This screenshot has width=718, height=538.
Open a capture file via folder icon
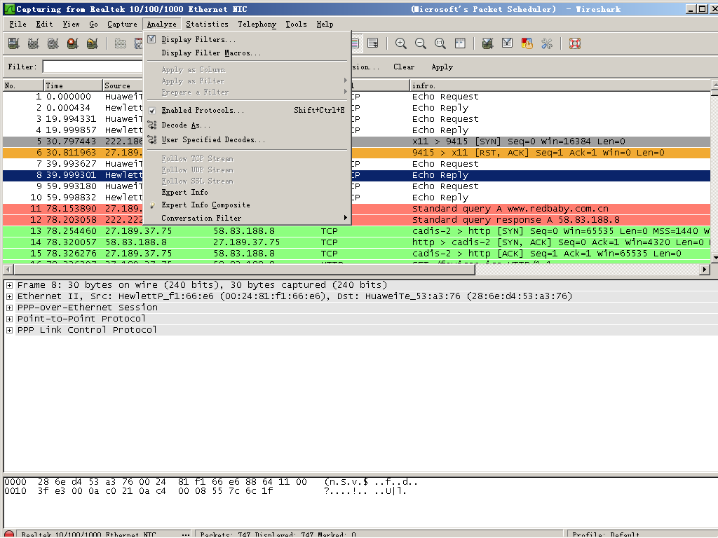[x=121, y=43]
